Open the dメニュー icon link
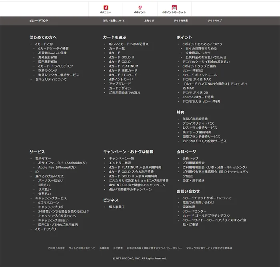This screenshot has width=280, height=267. point(106,9)
